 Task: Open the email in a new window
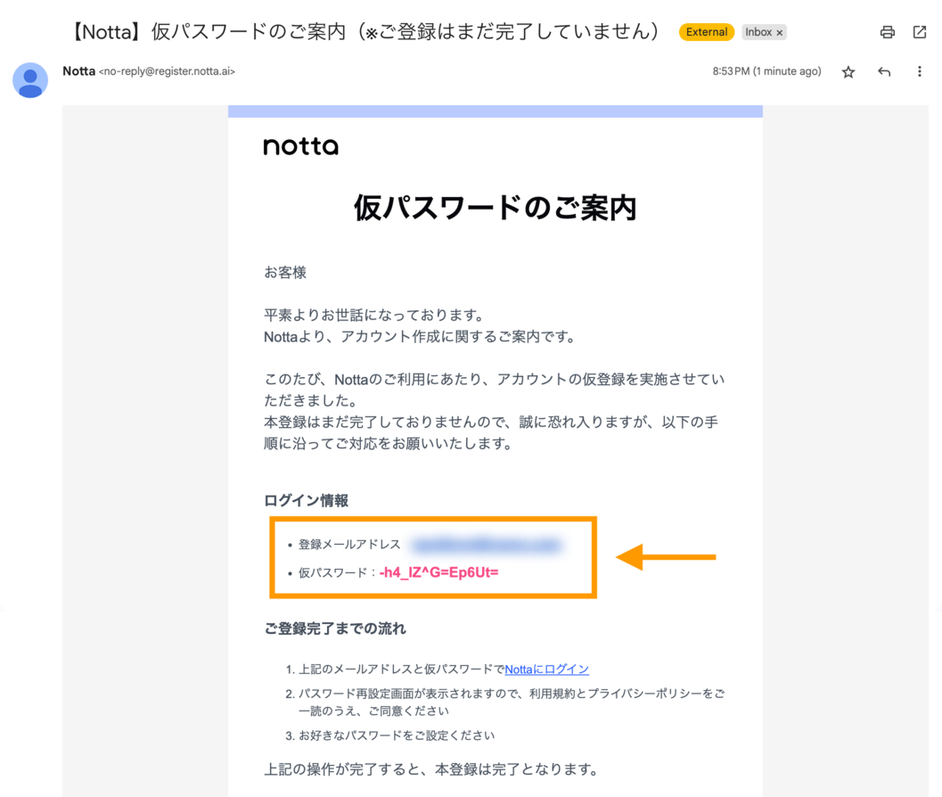click(919, 32)
